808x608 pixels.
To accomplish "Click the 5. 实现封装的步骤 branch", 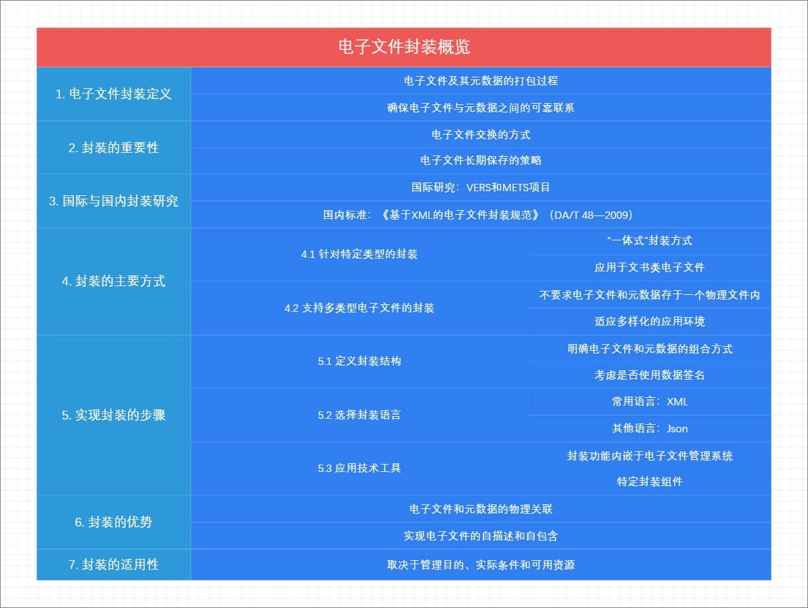I will point(114,415).
